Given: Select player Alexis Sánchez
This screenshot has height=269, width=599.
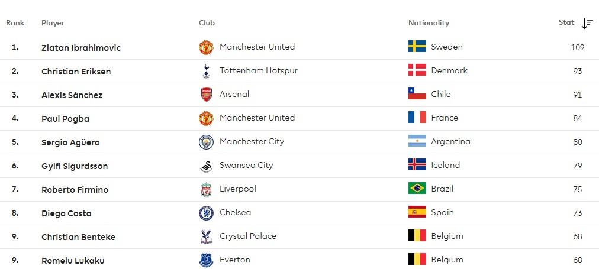Looking at the screenshot, I should click(x=72, y=95).
